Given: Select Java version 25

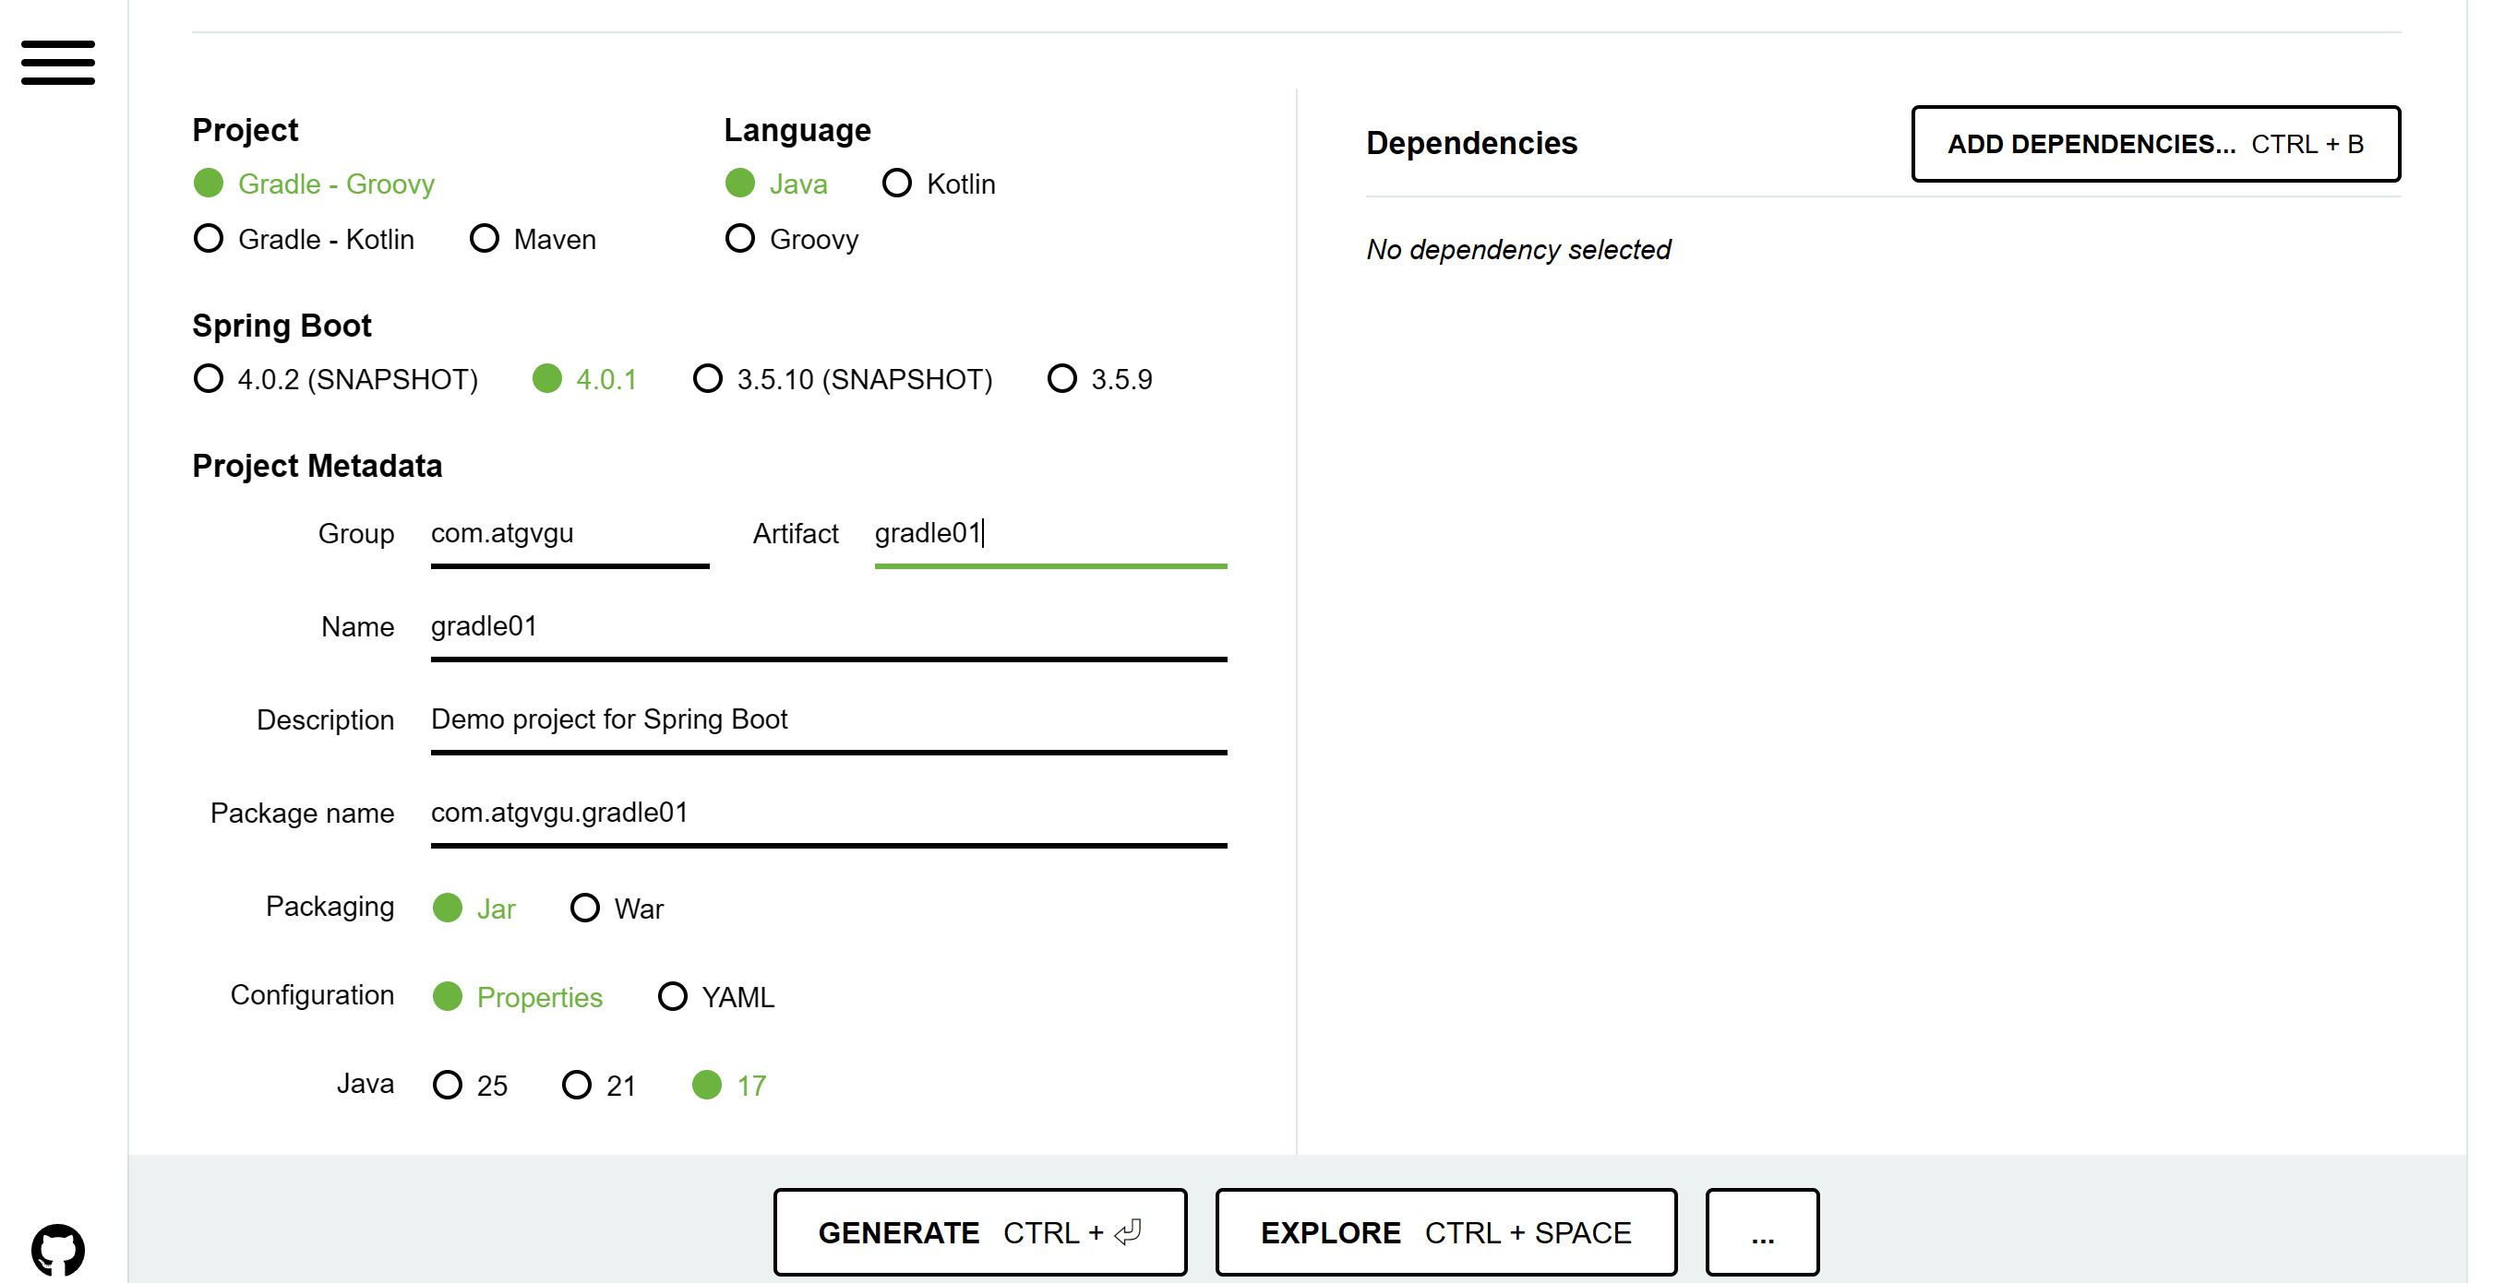Looking at the screenshot, I should click(447, 1086).
